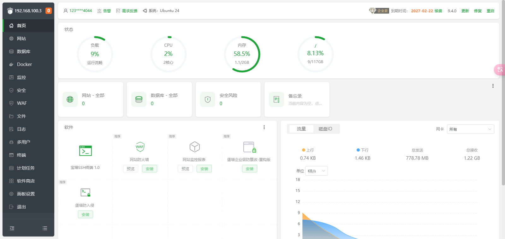Toggle 上行 series in traffic chart legend
The image size is (505, 239).
(x=308, y=150)
